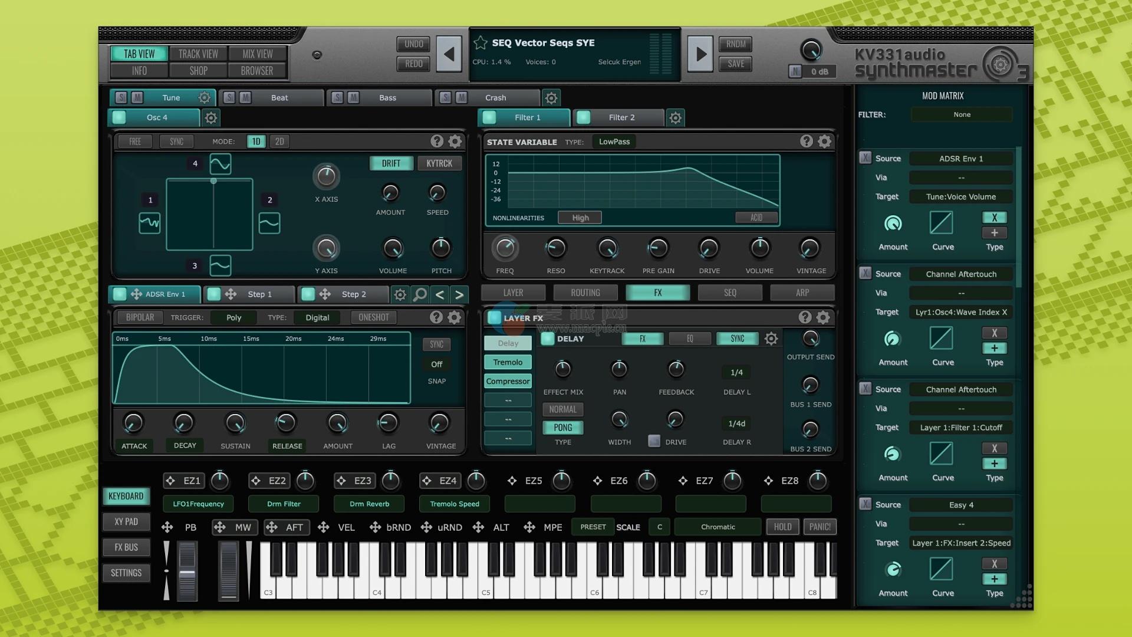The image size is (1132, 637).
Task: Open the Mix View tab
Action: 257,54
